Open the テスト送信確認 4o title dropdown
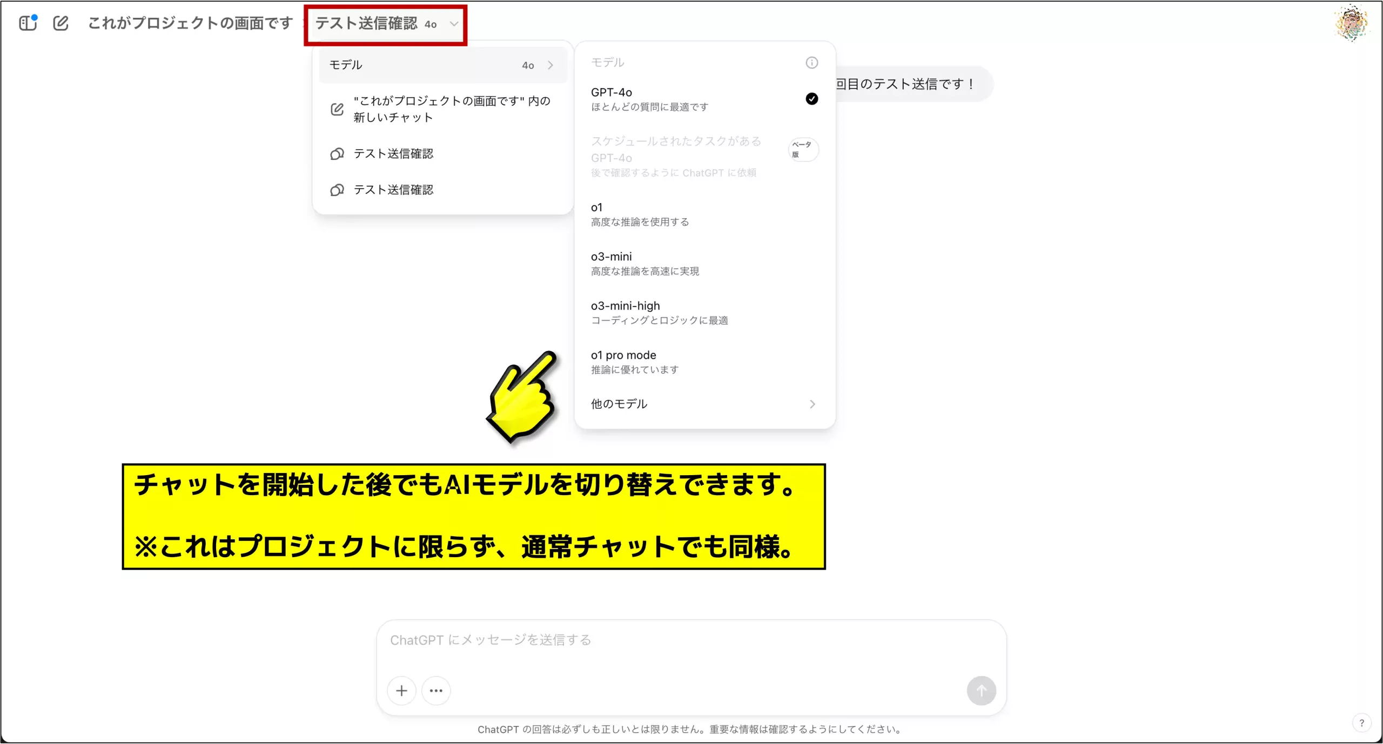 pos(387,24)
